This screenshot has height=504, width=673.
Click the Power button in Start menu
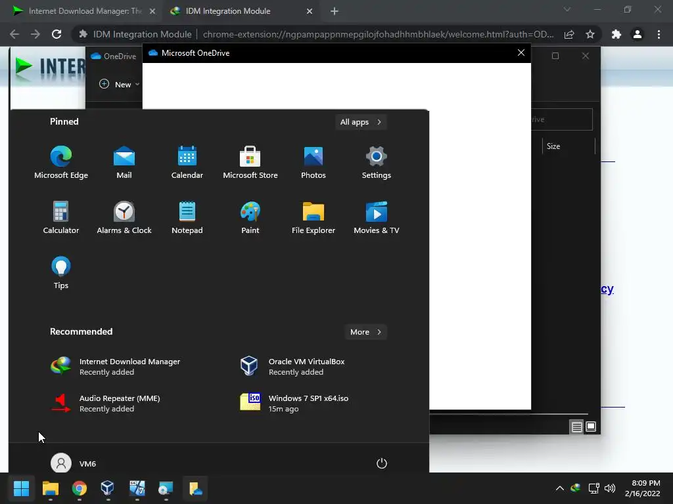pyautogui.click(x=382, y=463)
